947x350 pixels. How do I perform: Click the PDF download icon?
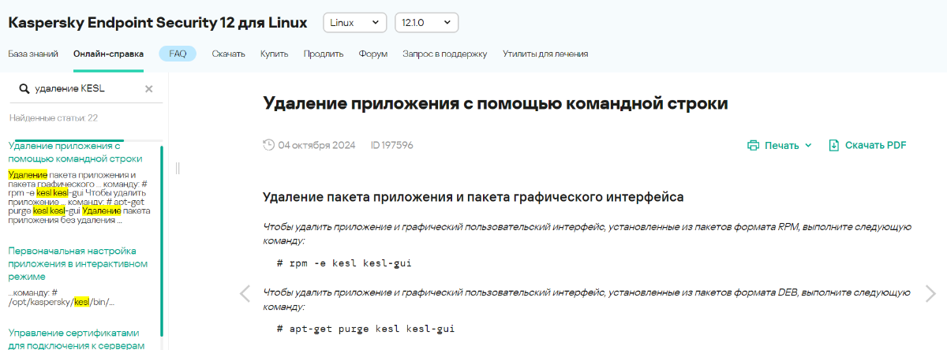pos(833,145)
